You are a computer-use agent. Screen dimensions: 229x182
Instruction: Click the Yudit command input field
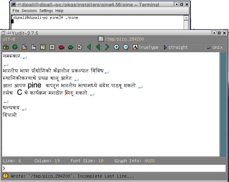pos(114,168)
